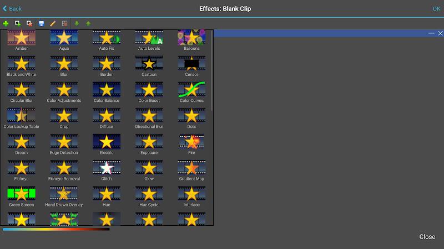Select the Directional Blur effect
This screenshot has height=249, width=444.
149,118
